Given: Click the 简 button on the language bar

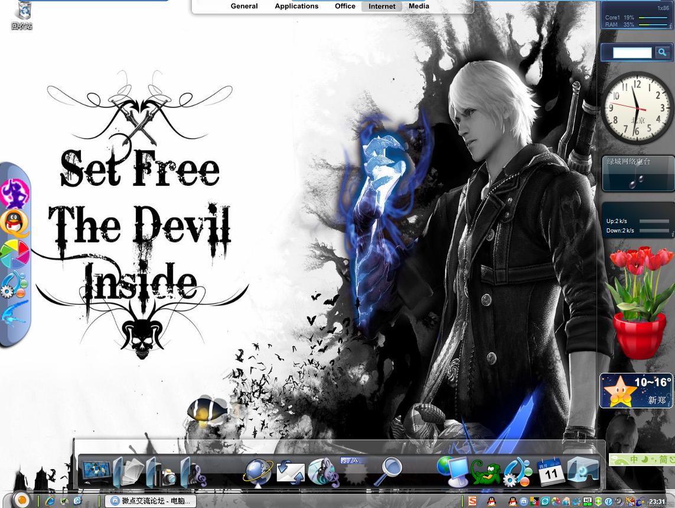Looking at the screenshot, I should 663,460.
